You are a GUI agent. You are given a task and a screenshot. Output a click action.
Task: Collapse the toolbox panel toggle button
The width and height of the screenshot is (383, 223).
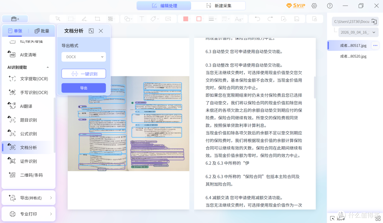coord(15,19)
